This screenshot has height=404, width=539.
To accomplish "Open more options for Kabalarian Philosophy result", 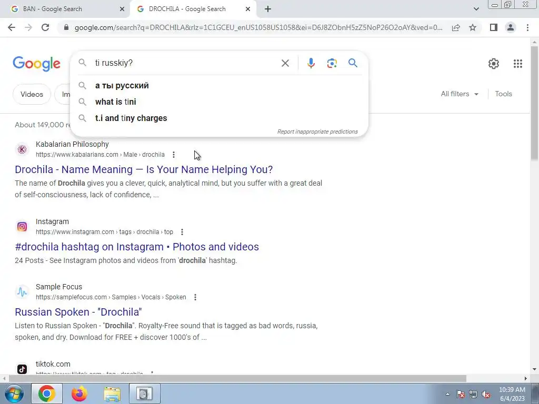I will [x=174, y=155].
